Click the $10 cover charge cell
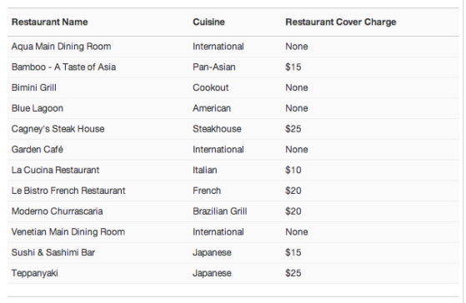The width and height of the screenshot is (466, 303). click(293, 170)
